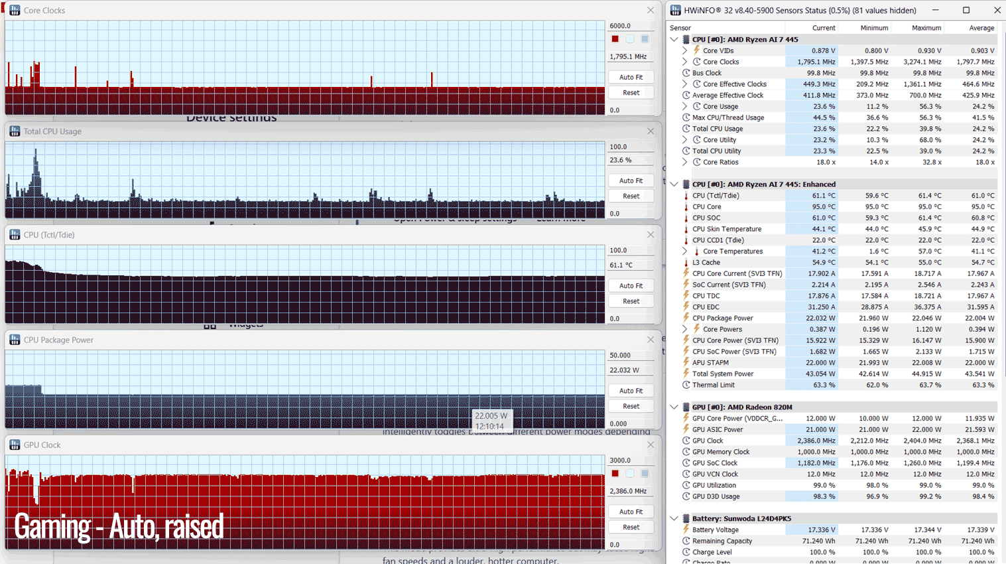Click the red color swatch in GPU Clock graph
Viewport: 1006px width, 564px height.
pos(615,474)
